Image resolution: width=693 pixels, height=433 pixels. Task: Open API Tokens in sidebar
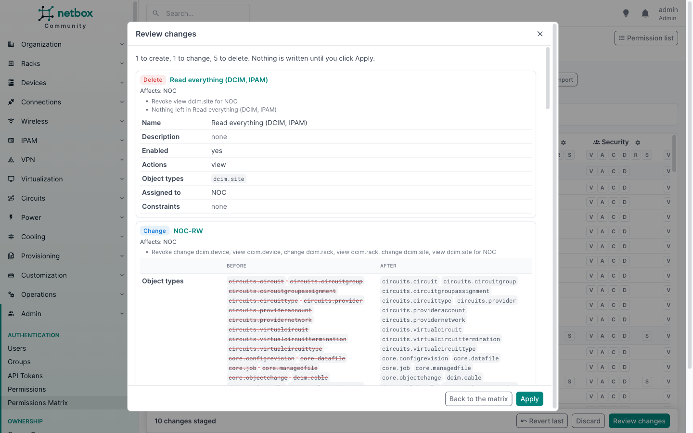[25, 376]
